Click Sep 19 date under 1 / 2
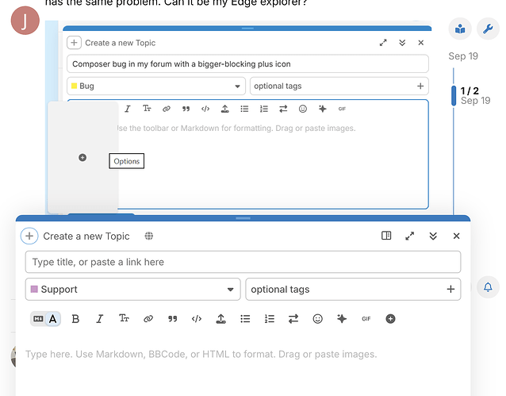Image resolution: width=506 pixels, height=396 pixels. coord(475,101)
